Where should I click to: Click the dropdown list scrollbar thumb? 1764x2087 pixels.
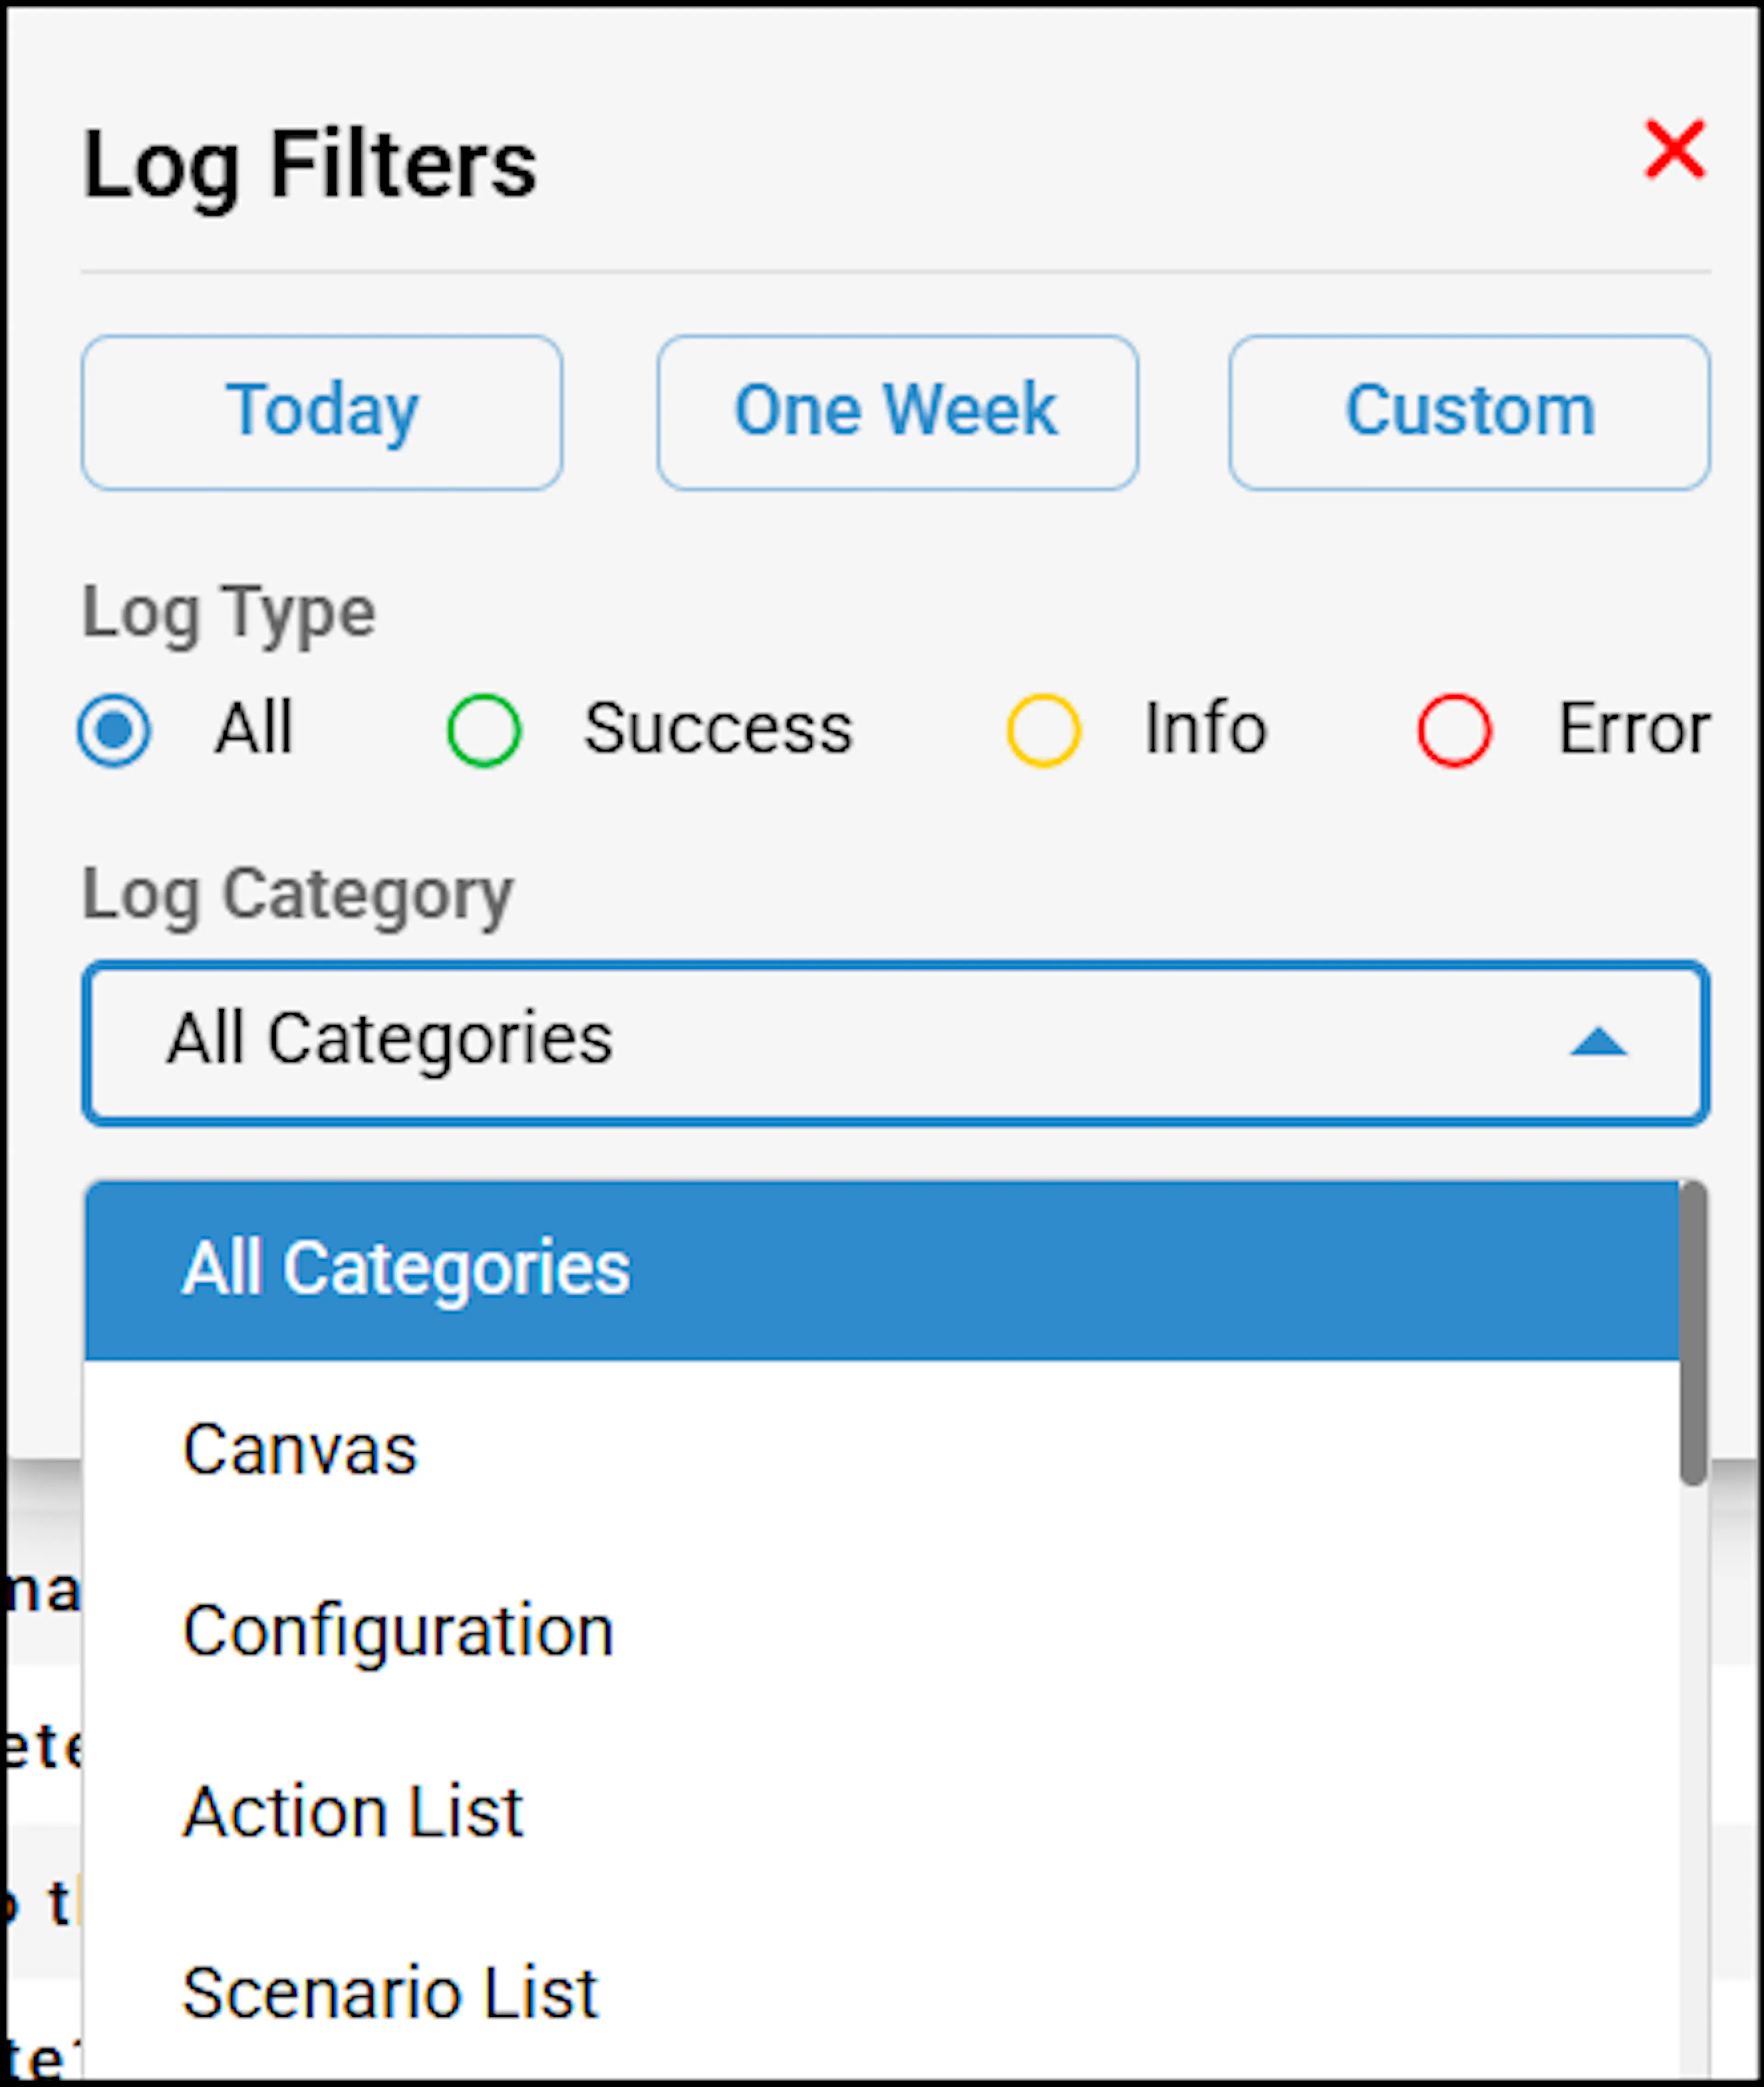point(1693,1333)
